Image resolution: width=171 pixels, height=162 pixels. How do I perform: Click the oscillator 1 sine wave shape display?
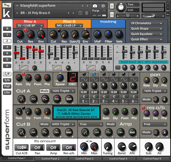tap(84, 79)
